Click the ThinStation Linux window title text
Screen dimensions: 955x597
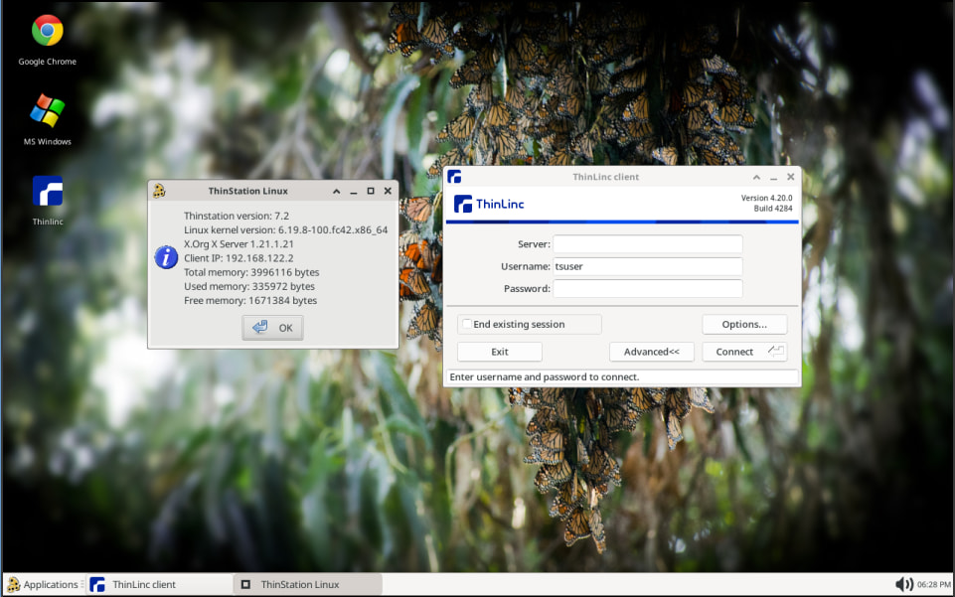tap(247, 191)
